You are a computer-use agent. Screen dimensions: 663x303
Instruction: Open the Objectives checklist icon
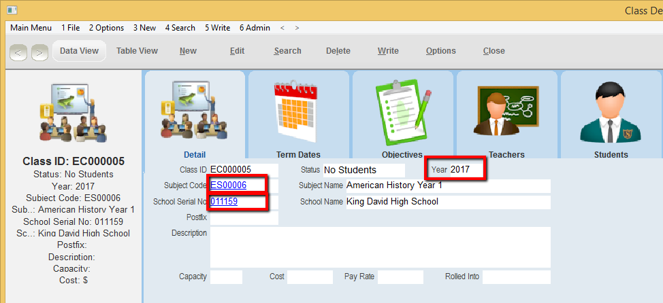tap(402, 110)
